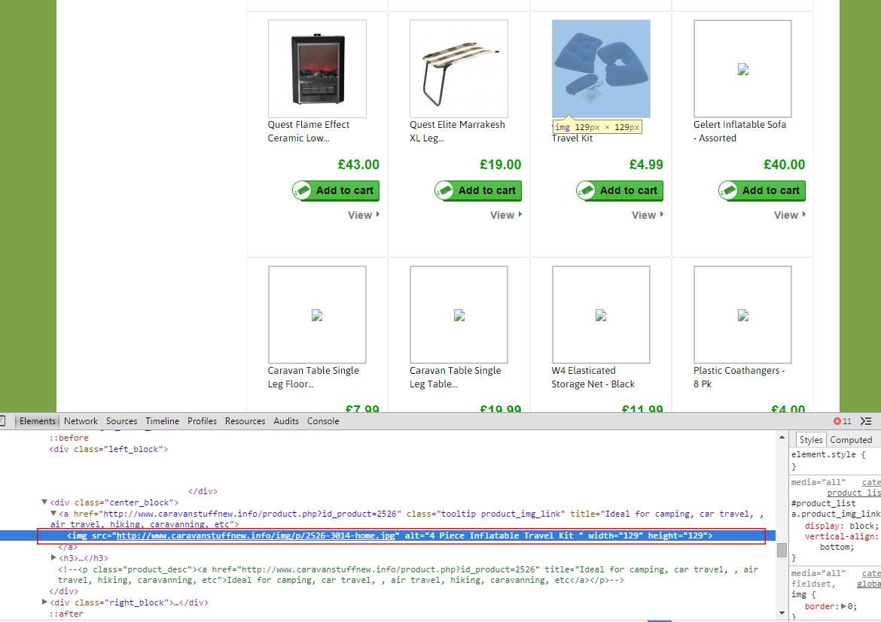This screenshot has height=622, width=881.
Task: Open the Quest Flame Effect Ceramic title
Action: (x=309, y=132)
